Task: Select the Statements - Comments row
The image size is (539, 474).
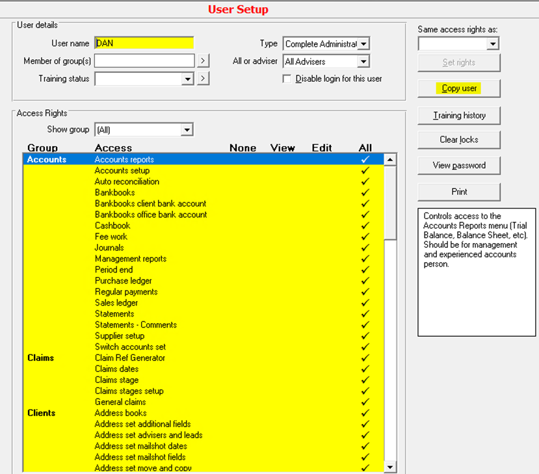Action: click(x=203, y=325)
